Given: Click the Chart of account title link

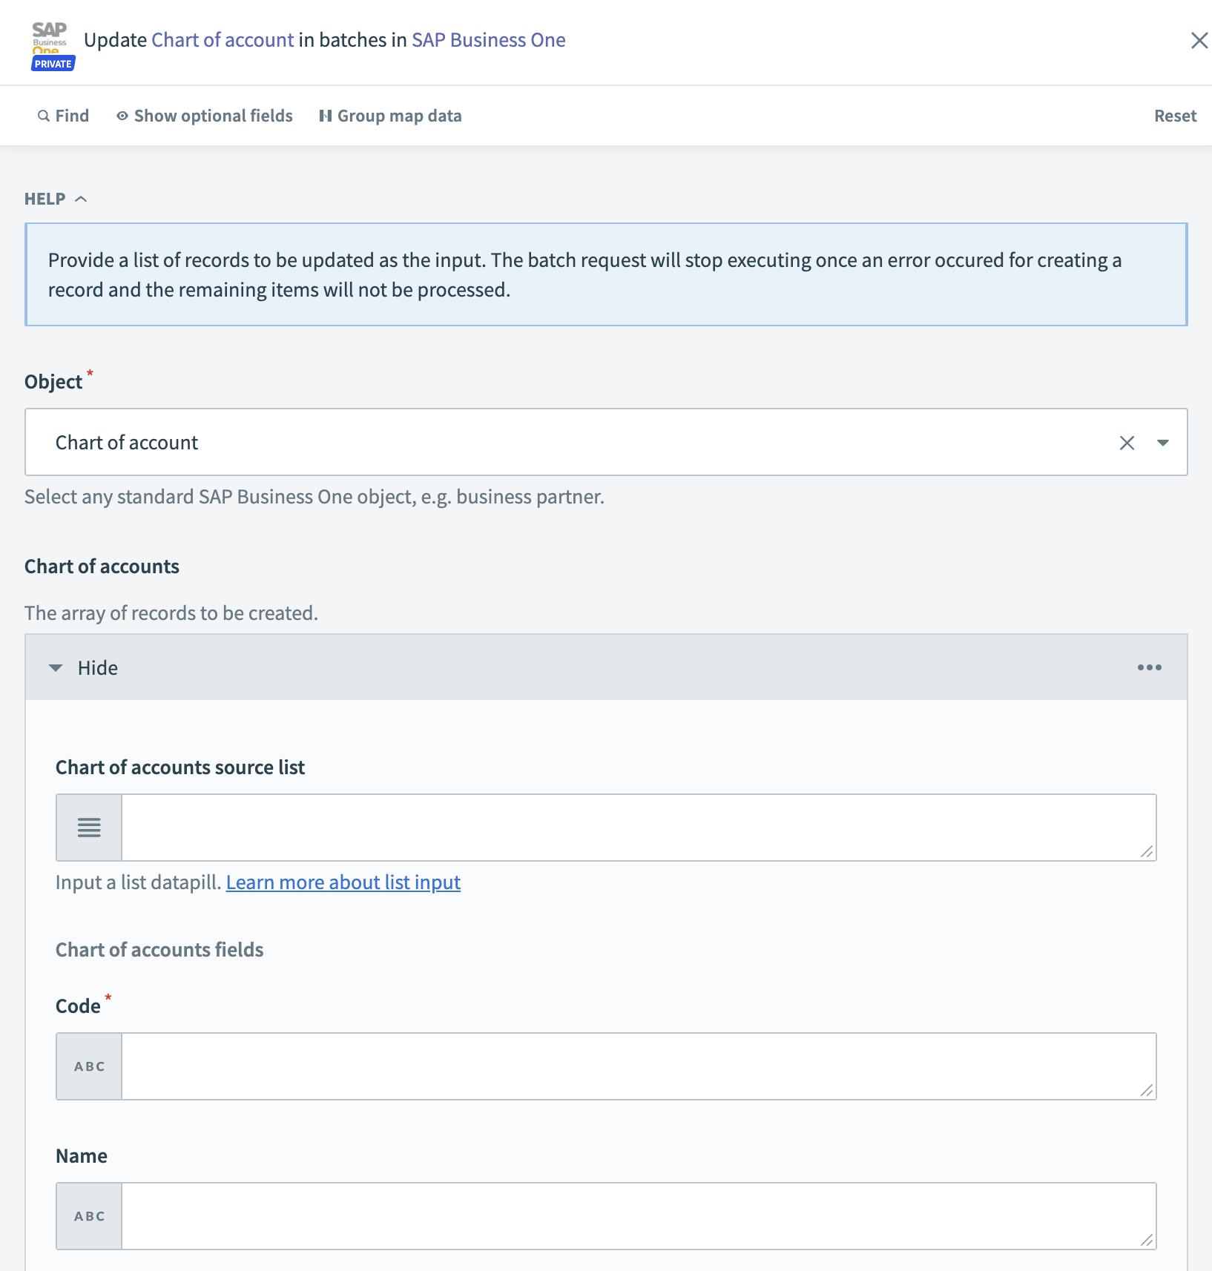Looking at the screenshot, I should (223, 40).
